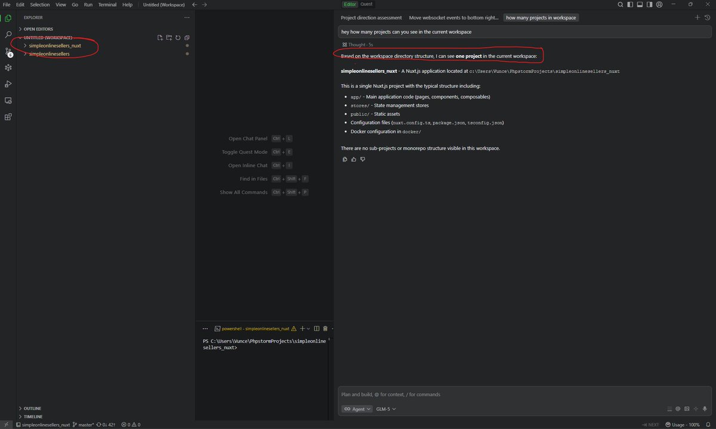Start a new chat with plus icon

(698, 17)
